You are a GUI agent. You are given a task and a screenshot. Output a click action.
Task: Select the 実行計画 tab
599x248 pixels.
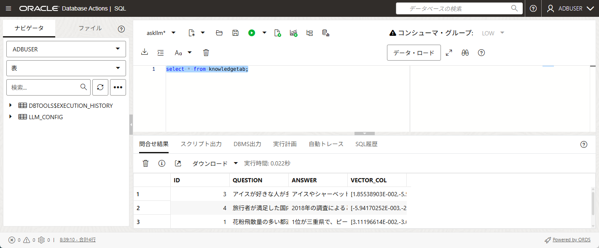(x=285, y=144)
